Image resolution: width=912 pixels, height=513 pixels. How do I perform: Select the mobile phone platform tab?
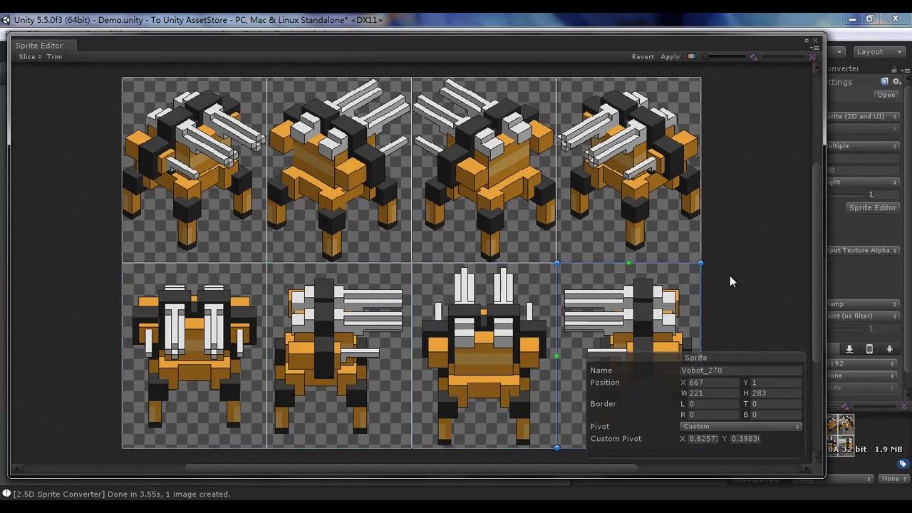tap(869, 349)
